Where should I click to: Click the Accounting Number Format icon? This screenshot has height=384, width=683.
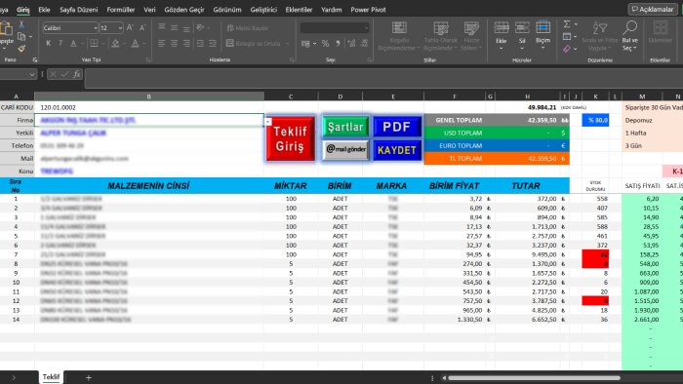(305, 44)
